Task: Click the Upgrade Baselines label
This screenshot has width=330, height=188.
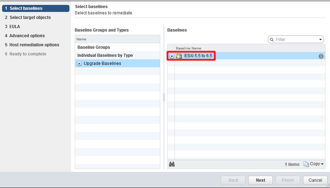Action: pyautogui.click(x=102, y=63)
